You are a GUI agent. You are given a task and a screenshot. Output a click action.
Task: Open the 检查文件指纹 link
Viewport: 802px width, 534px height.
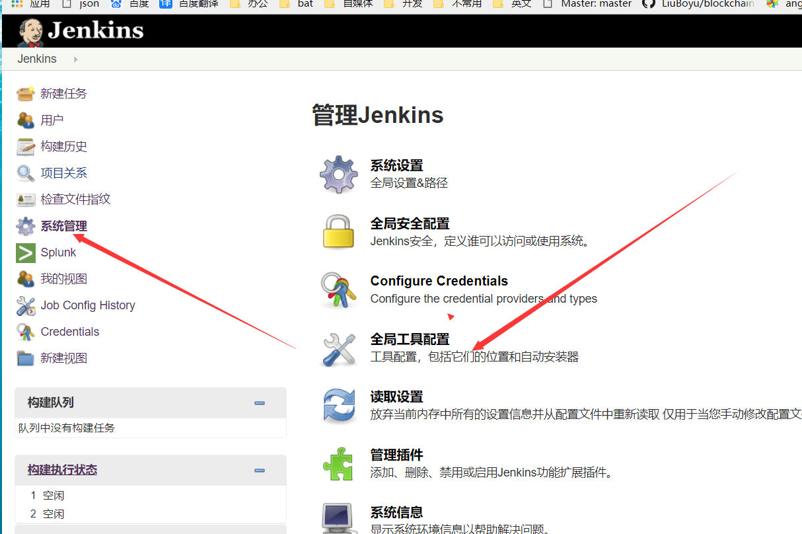point(75,200)
